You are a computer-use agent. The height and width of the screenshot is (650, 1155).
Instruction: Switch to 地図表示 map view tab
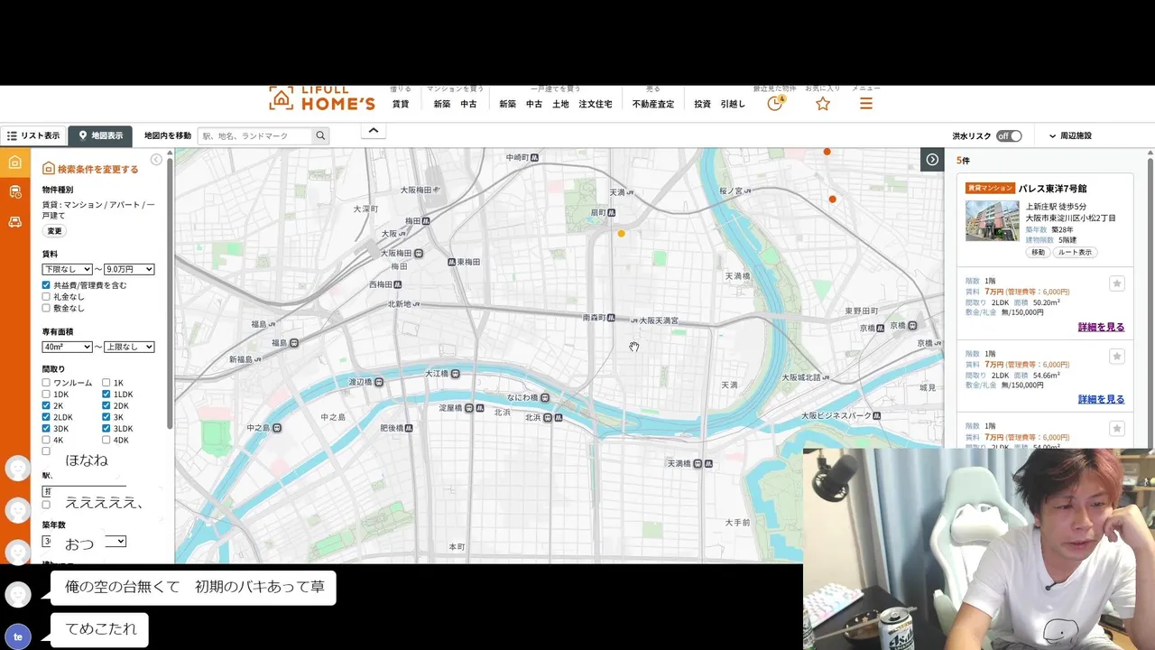[x=100, y=135]
